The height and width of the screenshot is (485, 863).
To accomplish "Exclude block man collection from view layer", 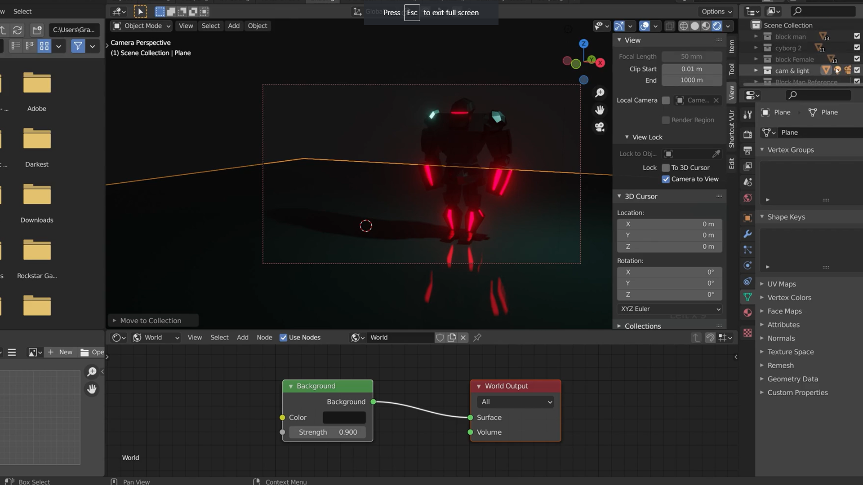I will pos(857,36).
